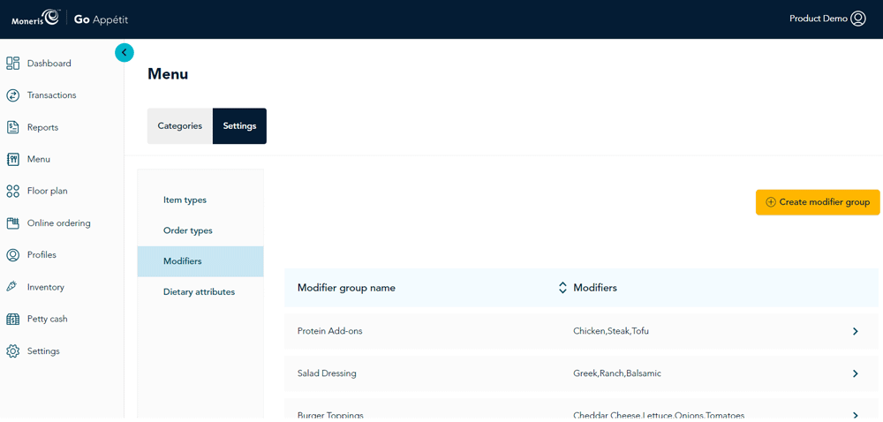The width and height of the screenshot is (883, 422).
Task: Click the Product Demo account name
Action: click(x=819, y=19)
